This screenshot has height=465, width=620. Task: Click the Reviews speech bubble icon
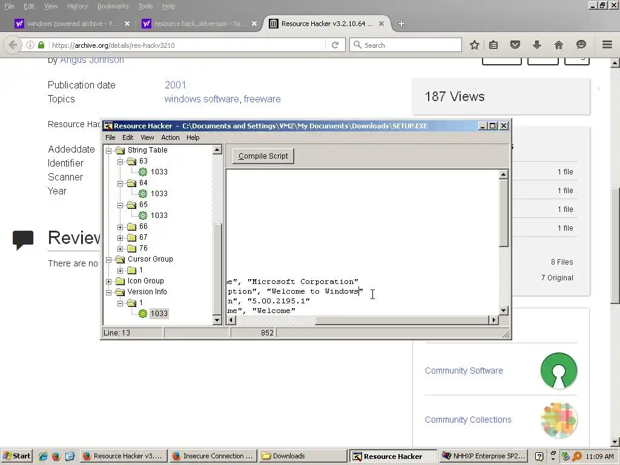[x=23, y=240]
